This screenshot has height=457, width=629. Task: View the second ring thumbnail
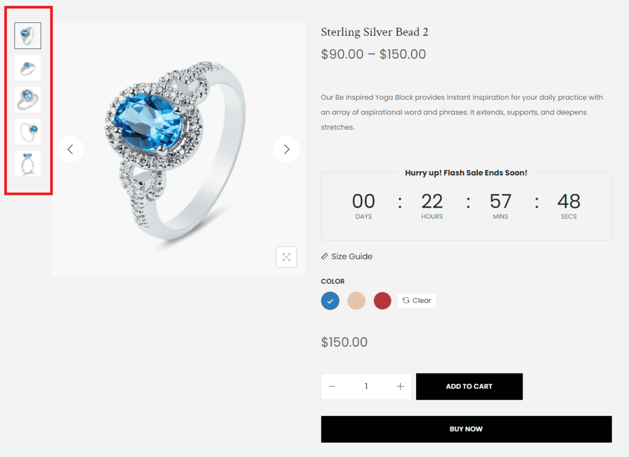(28, 68)
